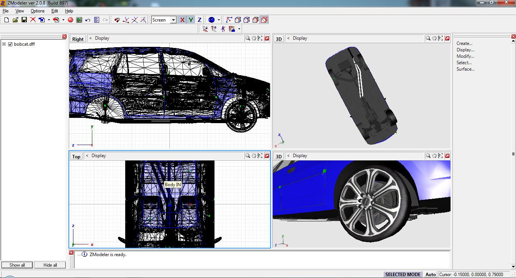The width and height of the screenshot is (516, 278).
Task: Open the Screen coordinate system dropdown
Action: click(x=173, y=20)
